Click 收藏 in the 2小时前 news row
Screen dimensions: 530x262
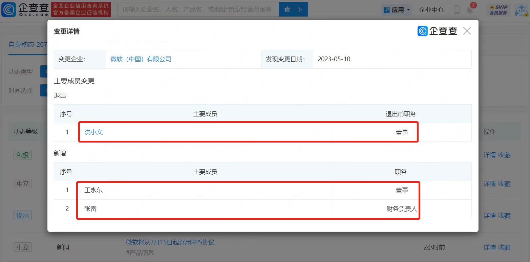pyautogui.click(x=504, y=247)
